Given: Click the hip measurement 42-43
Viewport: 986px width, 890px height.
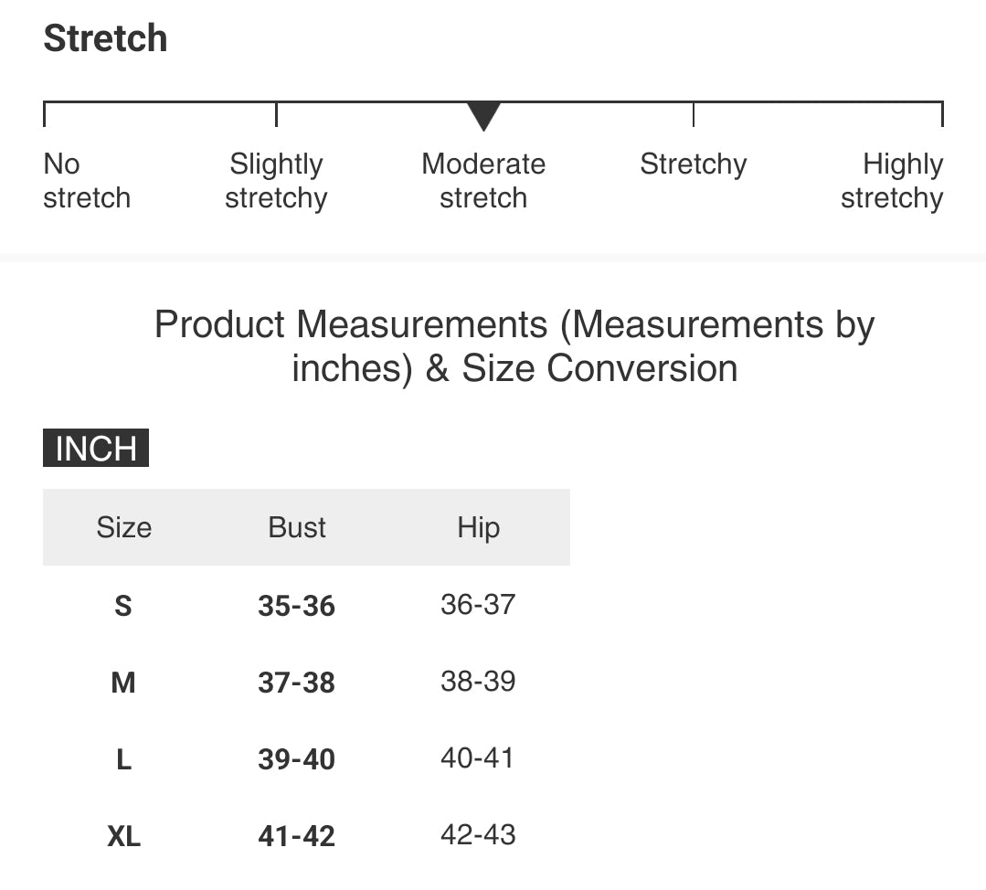Looking at the screenshot, I should coord(478,834).
